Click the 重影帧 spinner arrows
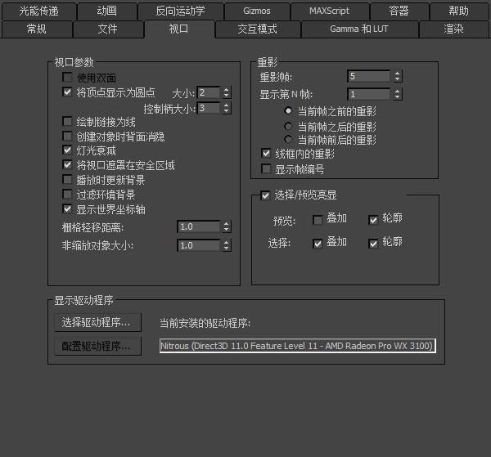Viewport: 491px width, 457px height. pyautogui.click(x=398, y=76)
